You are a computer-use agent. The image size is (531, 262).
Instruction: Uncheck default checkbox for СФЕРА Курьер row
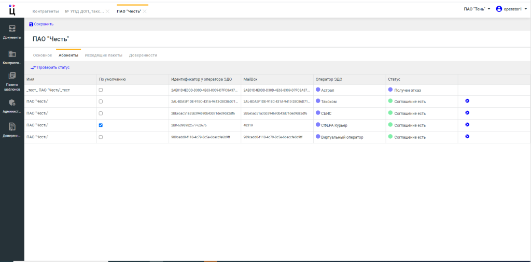pyautogui.click(x=101, y=125)
